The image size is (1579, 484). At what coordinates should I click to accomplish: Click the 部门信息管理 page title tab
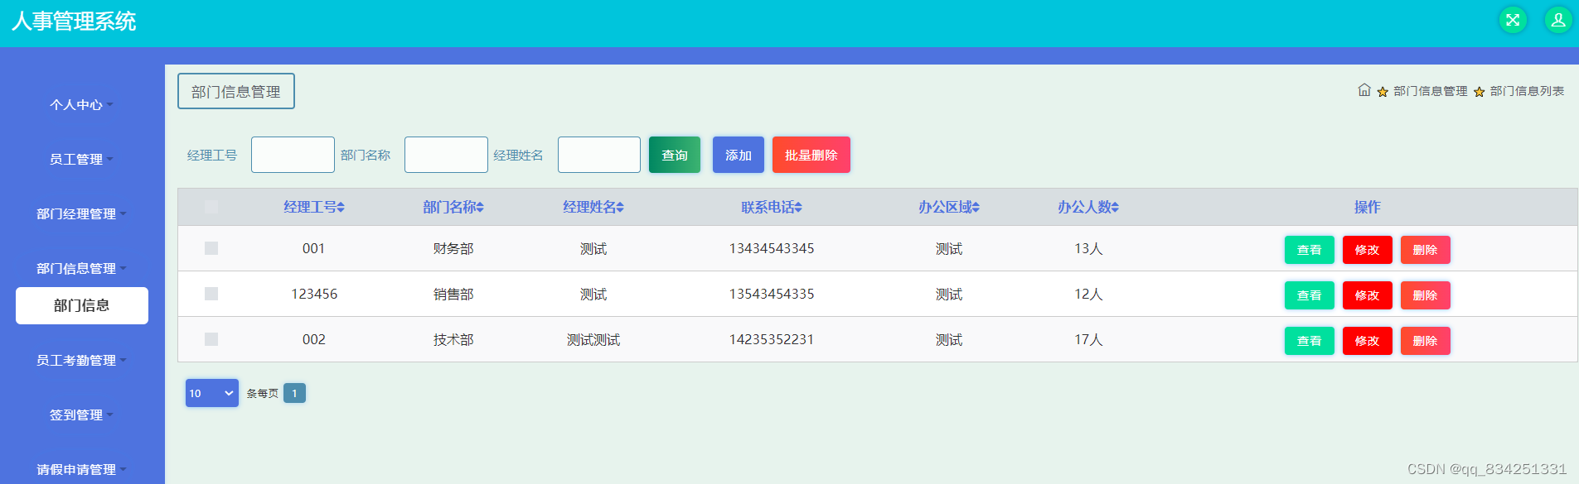[x=236, y=91]
